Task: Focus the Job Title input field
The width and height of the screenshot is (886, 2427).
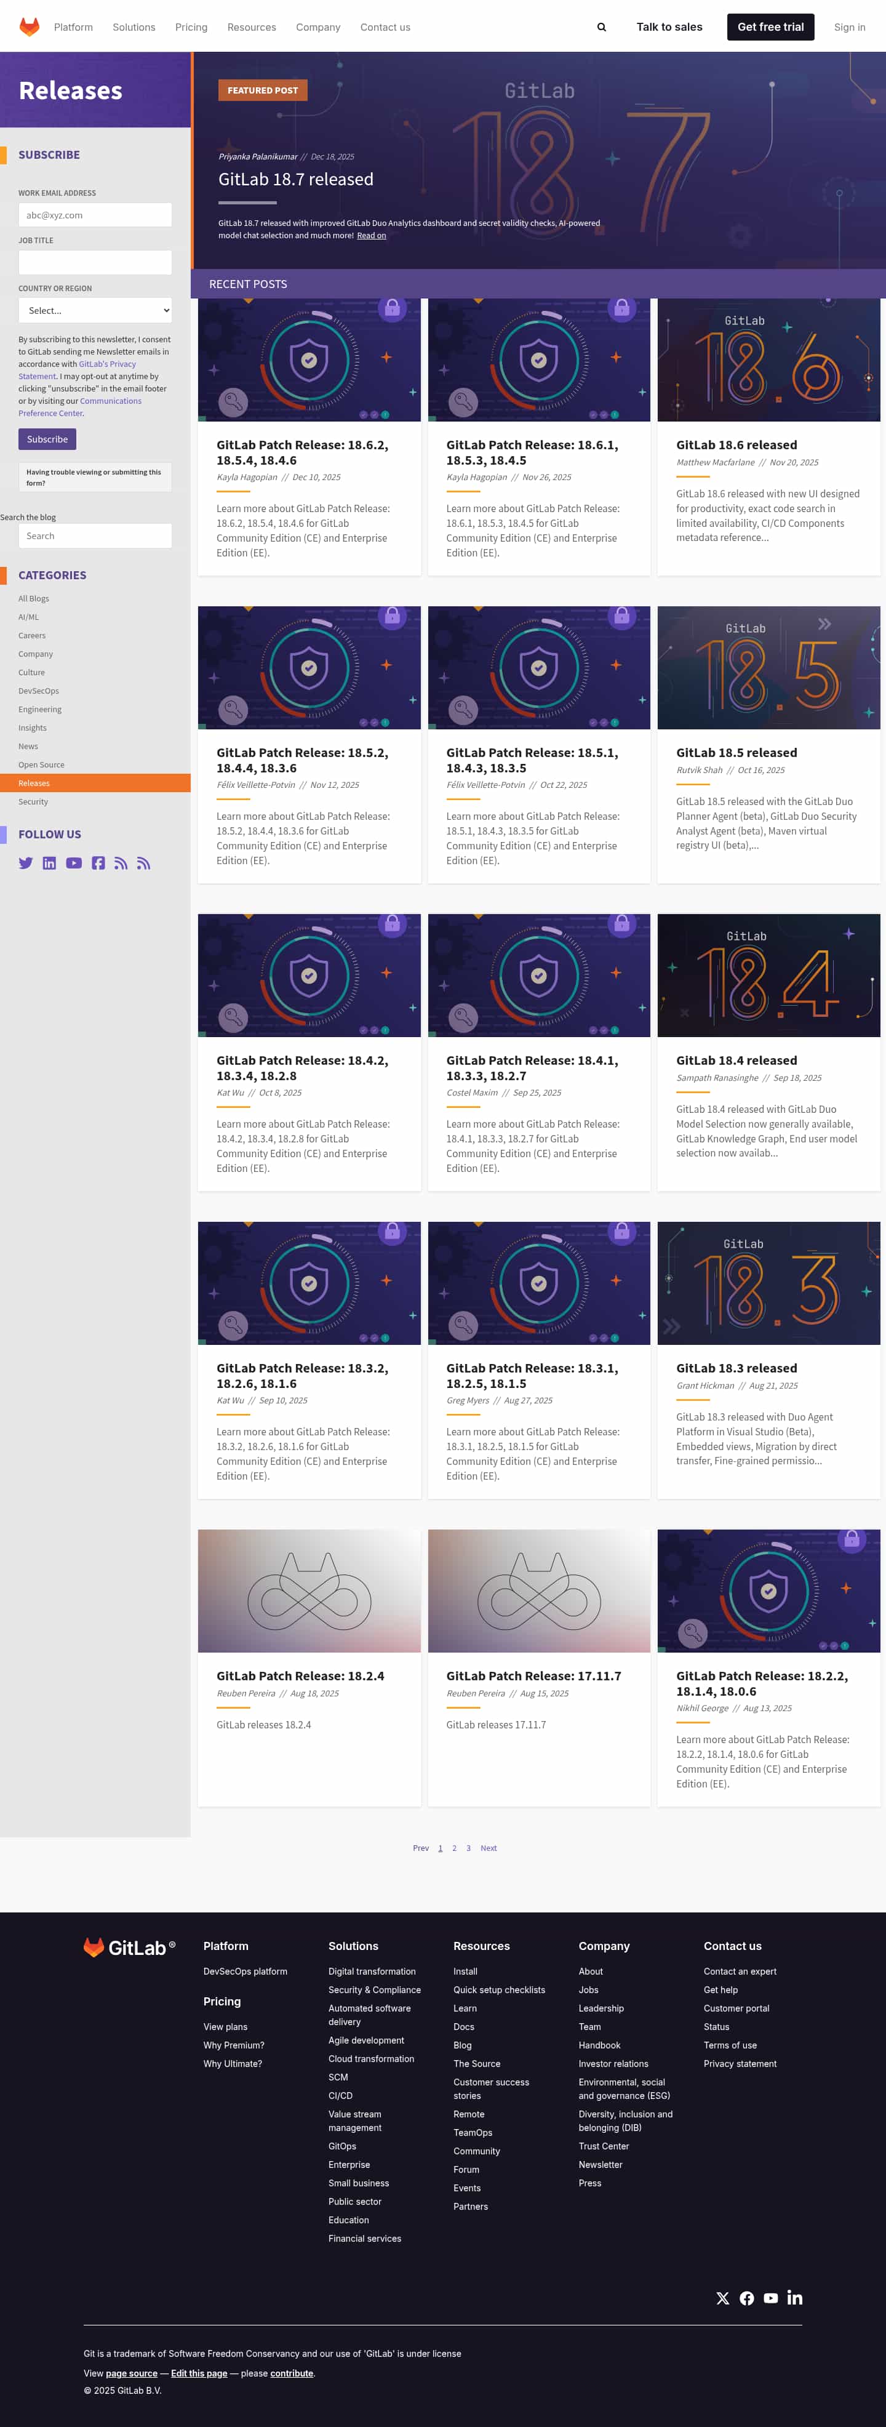Action: point(95,262)
